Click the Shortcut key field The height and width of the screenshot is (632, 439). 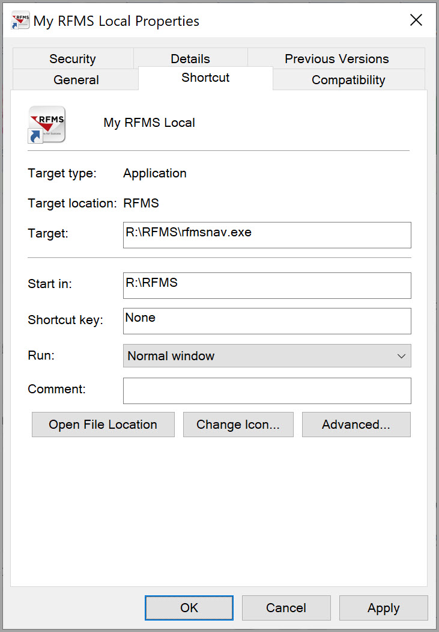point(267,321)
